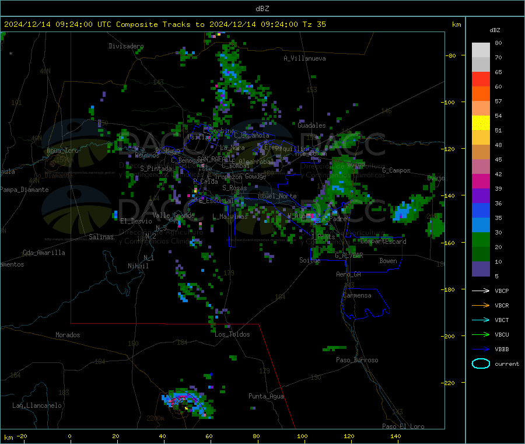Image resolution: width=525 pixels, height=444 pixels.
Task: Click the Nihuil map label
Action: pyautogui.click(x=138, y=266)
